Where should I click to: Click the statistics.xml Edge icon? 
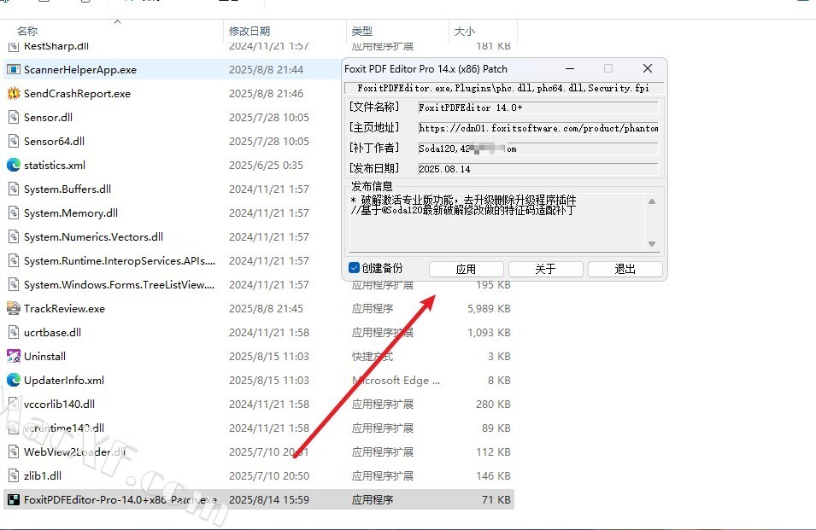(x=14, y=166)
